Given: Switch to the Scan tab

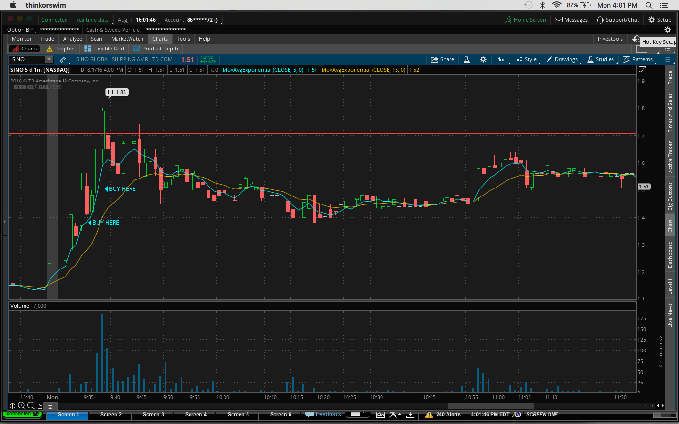Looking at the screenshot, I should (x=97, y=39).
